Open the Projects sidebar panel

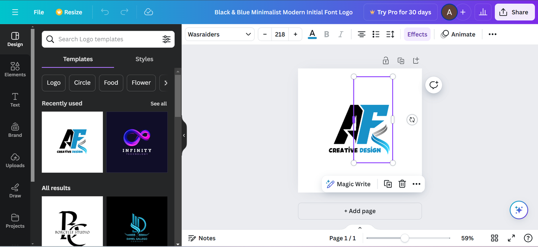point(15,221)
